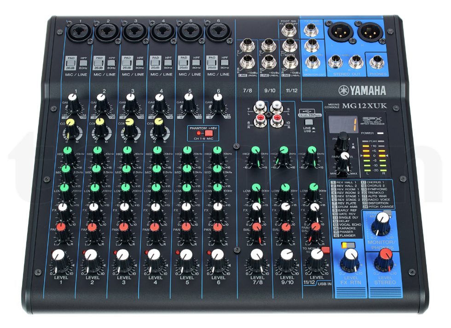Click the "PITCH CHANGE" effect entry
Screen dimensions: 451x328
point(378,206)
